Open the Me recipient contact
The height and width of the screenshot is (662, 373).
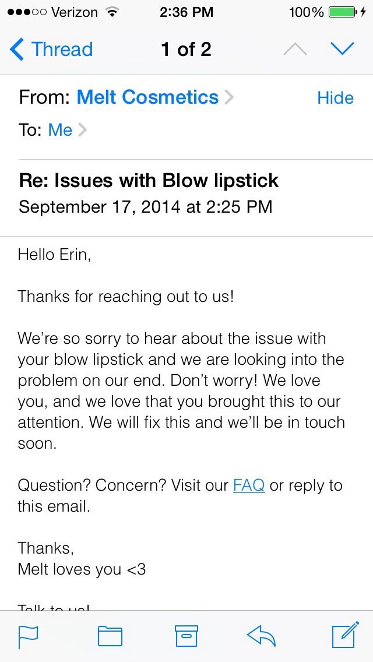60,129
